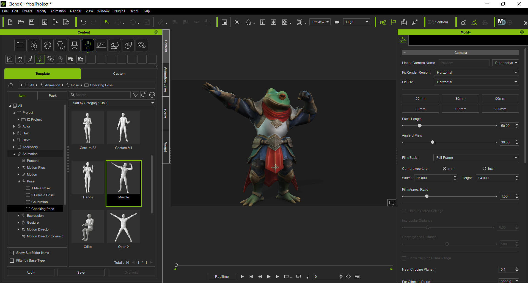Image resolution: width=528 pixels, height=283 pixels.
Task: Open the Plugins menu
Action: pos(119,11)
